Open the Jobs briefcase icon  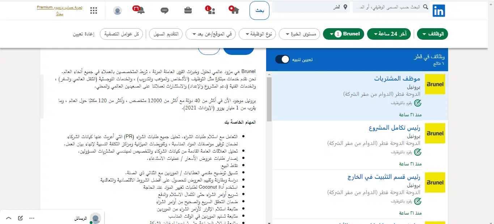coord(188,10)
